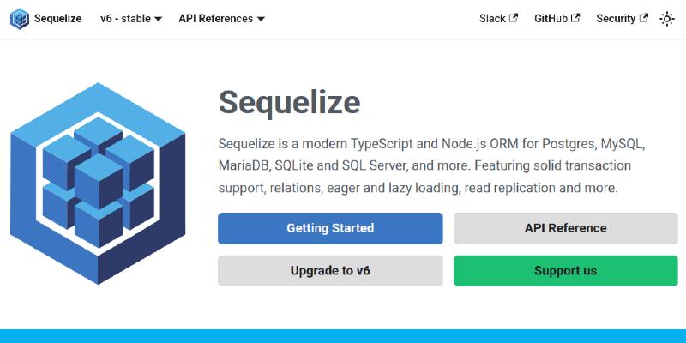Click the green Support us button
The height and width of the screenshot is (343, 686).
pyautogui.click(x=565, y=271)
